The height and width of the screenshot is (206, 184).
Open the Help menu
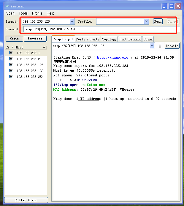(x=50, y=13)
